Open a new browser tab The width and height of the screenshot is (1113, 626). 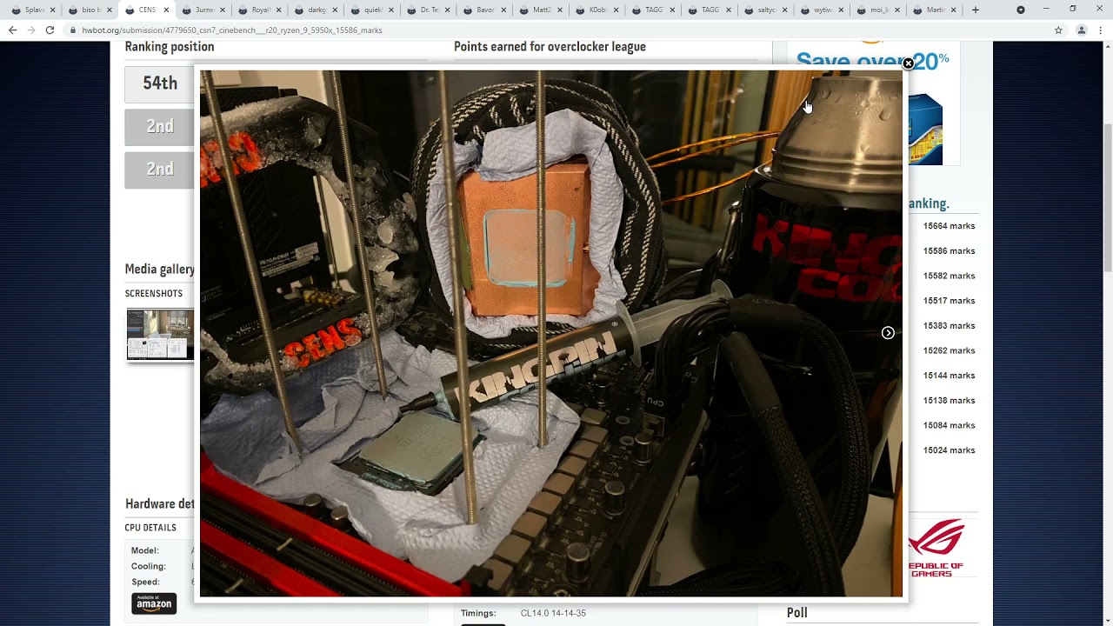point(976,10)
